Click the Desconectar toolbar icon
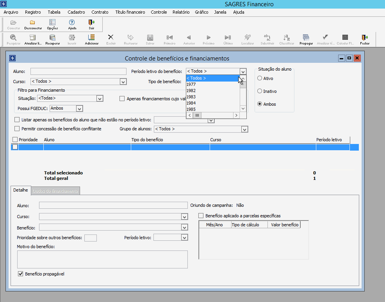This screenshot has width=385, height=302. 33,24
